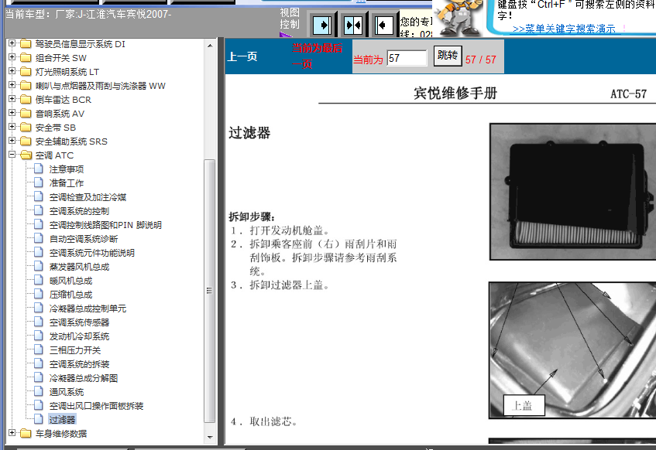Open the 空调系统传感器 page
This screenshot has width=656, height=450.
click(79, 322)
